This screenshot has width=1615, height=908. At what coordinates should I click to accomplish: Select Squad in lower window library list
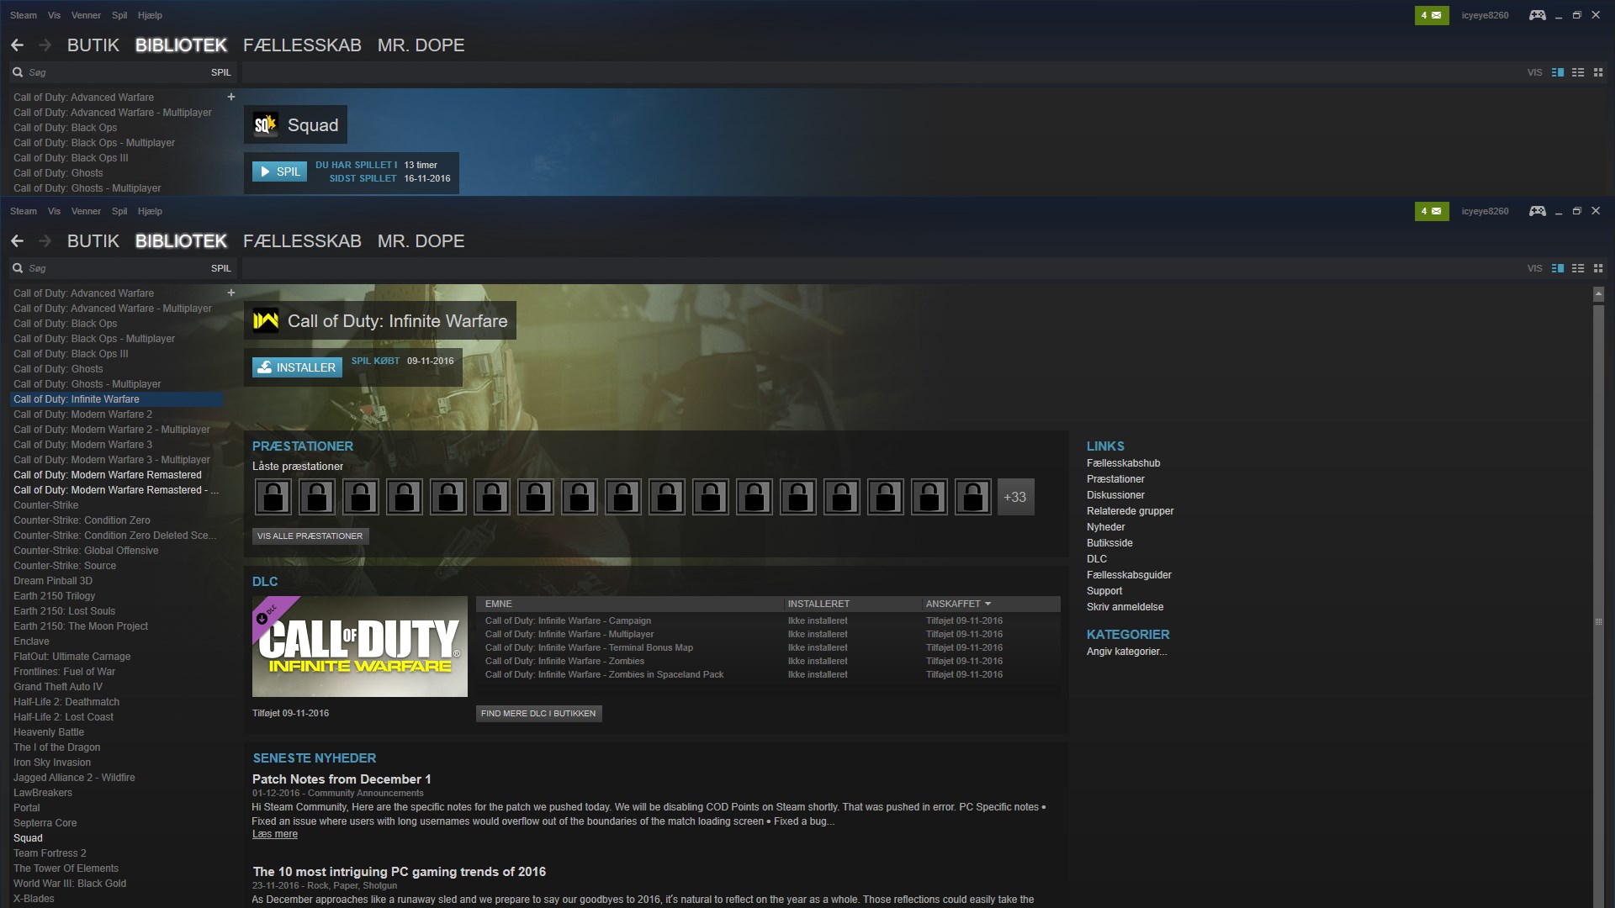coord(28,838)
